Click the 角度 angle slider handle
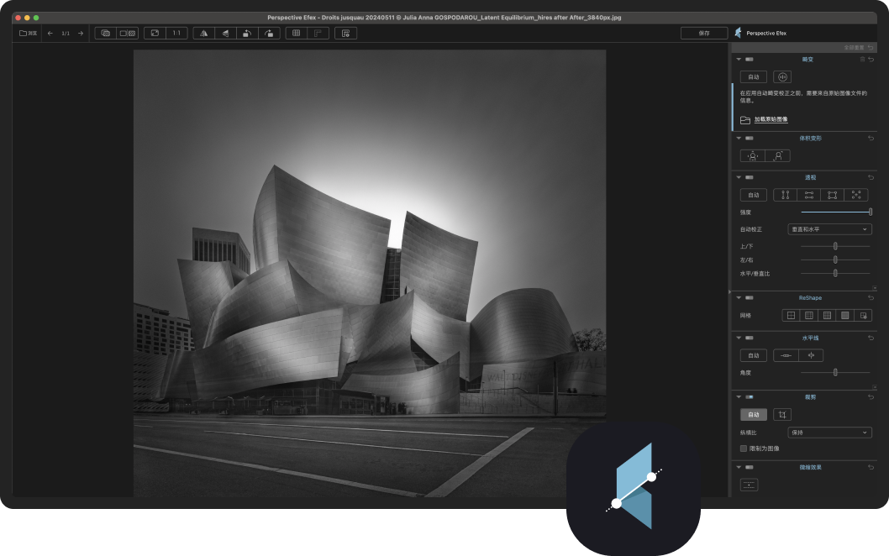 835,373
